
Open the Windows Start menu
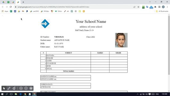tap(2, 94)
